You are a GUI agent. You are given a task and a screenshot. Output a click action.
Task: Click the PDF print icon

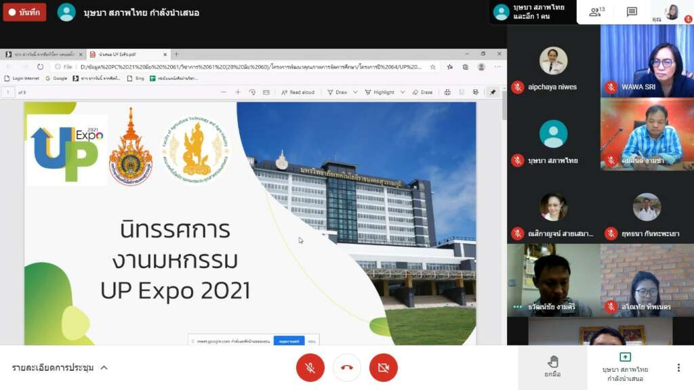tap(447, 92)
